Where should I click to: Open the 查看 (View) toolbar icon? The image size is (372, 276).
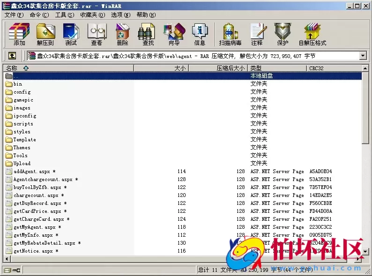coord(97,34)
